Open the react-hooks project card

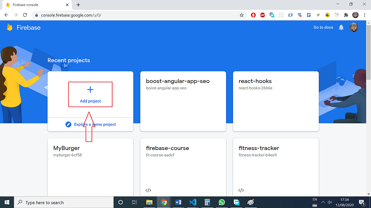coord(275,101)
